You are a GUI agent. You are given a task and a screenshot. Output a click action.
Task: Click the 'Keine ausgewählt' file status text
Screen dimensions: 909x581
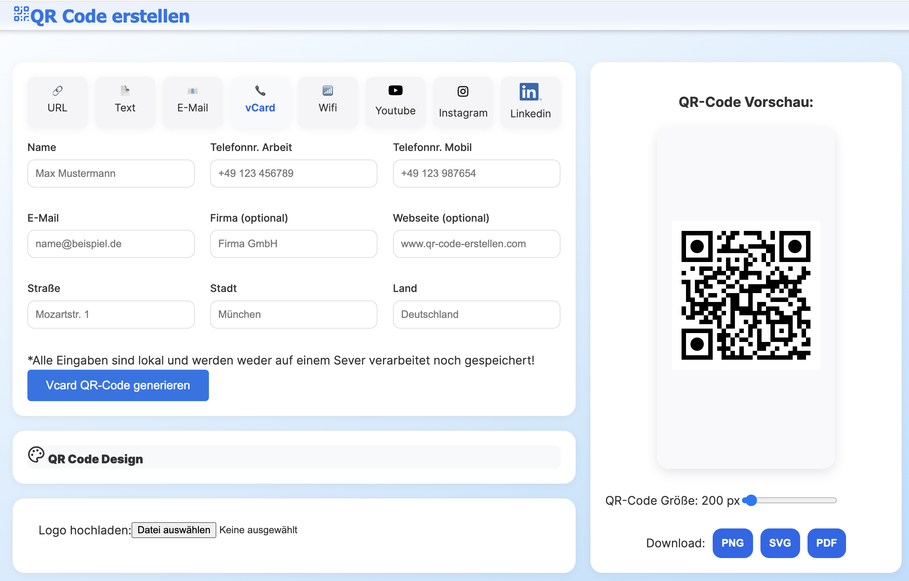coord(258,530)
